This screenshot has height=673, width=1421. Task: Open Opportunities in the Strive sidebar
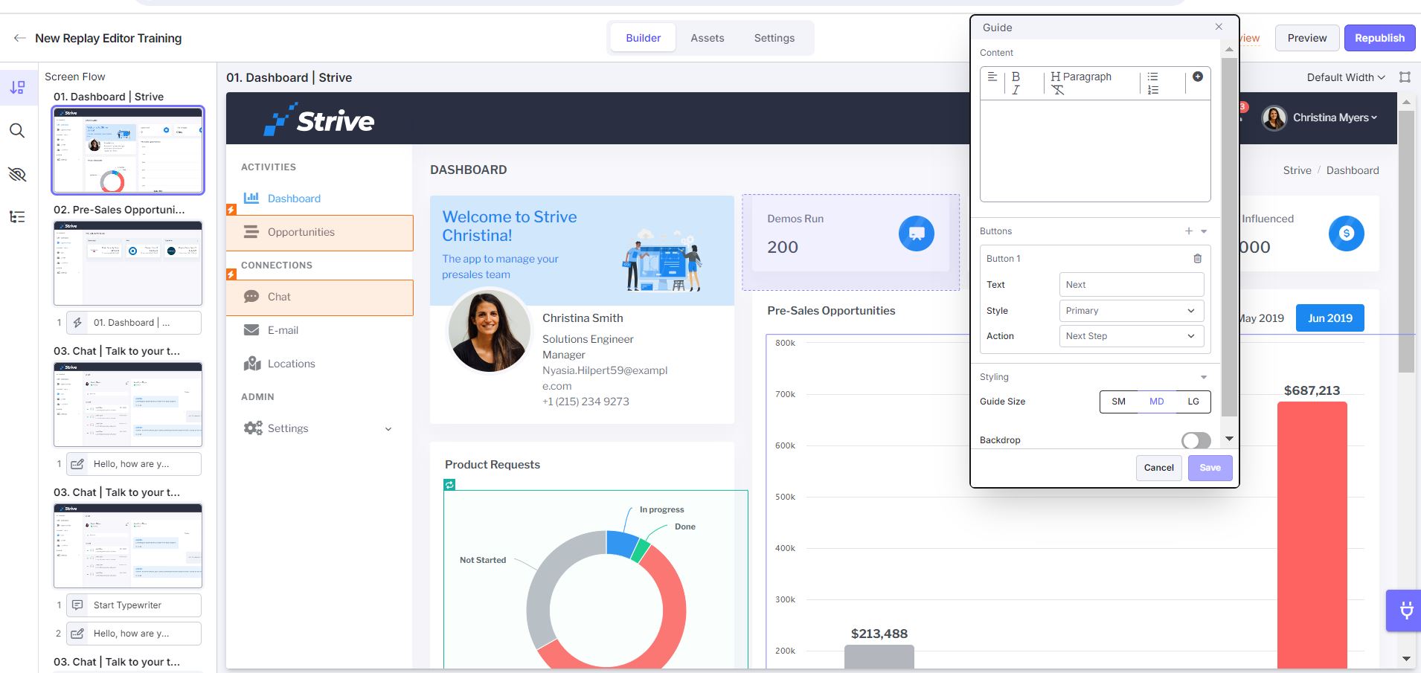point(320,233)
